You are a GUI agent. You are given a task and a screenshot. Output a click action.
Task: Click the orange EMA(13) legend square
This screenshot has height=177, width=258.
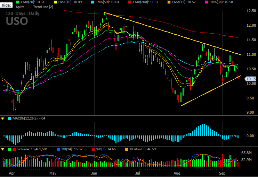(x=169, y=2)
